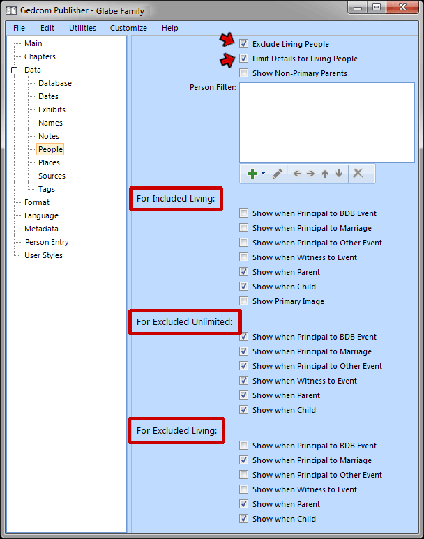Screen dimensions: 424x539
Task: Select Notes tree item
Action: (49, 136)
